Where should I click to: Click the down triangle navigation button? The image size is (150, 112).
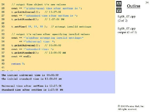coord(119,10)
